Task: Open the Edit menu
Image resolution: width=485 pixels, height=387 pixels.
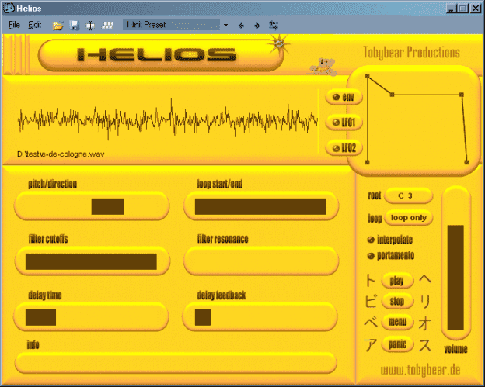Action: coord(35,25)
